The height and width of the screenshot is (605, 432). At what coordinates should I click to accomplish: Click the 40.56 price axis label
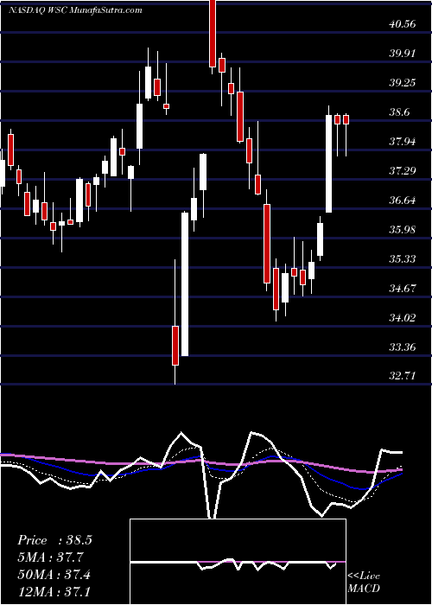click(x=402, y=24)
